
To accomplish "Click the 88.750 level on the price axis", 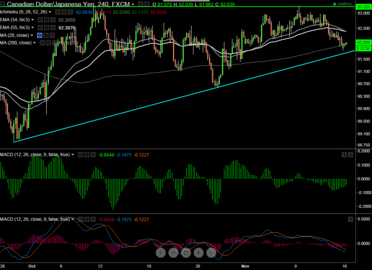I will 364,145.
